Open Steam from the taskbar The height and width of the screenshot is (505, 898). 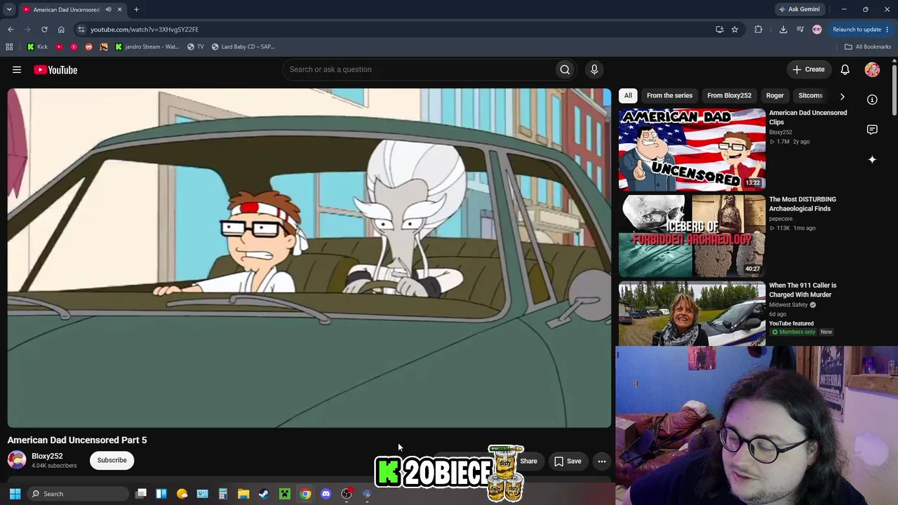pos(264,494)
